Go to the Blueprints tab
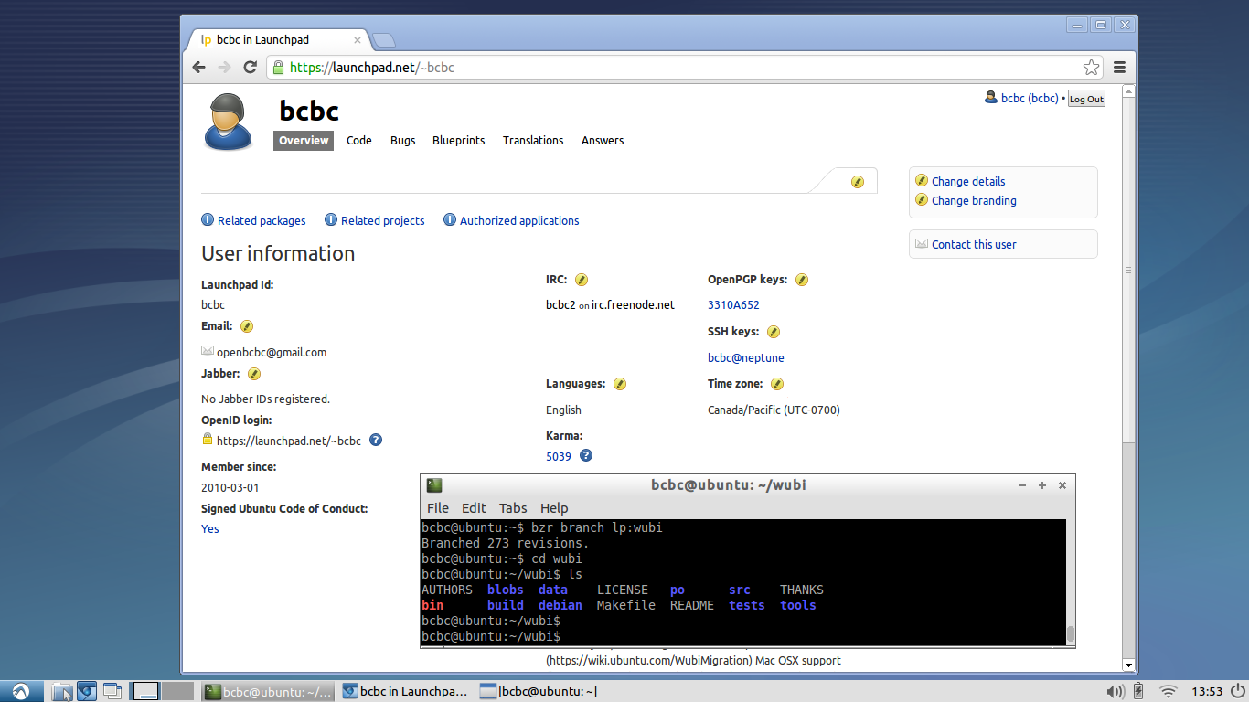Viewport: 1249px width, 702px height. [x=459, y=140]
